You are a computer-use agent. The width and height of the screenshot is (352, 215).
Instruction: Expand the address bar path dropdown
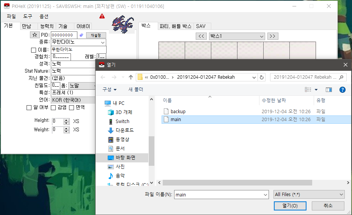[254, 77]
